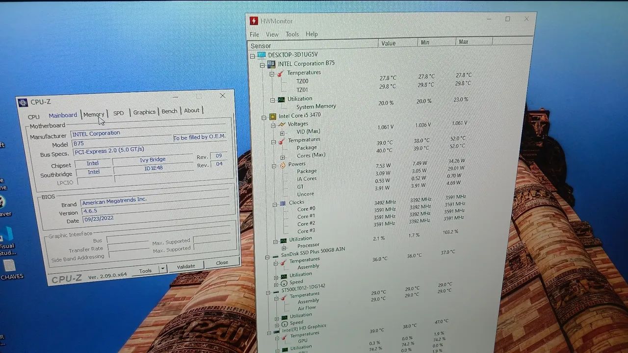Screen dimensions: 628x353
Task: Click the HWMonitor red lightning title icon
Action: pos(254,21)
